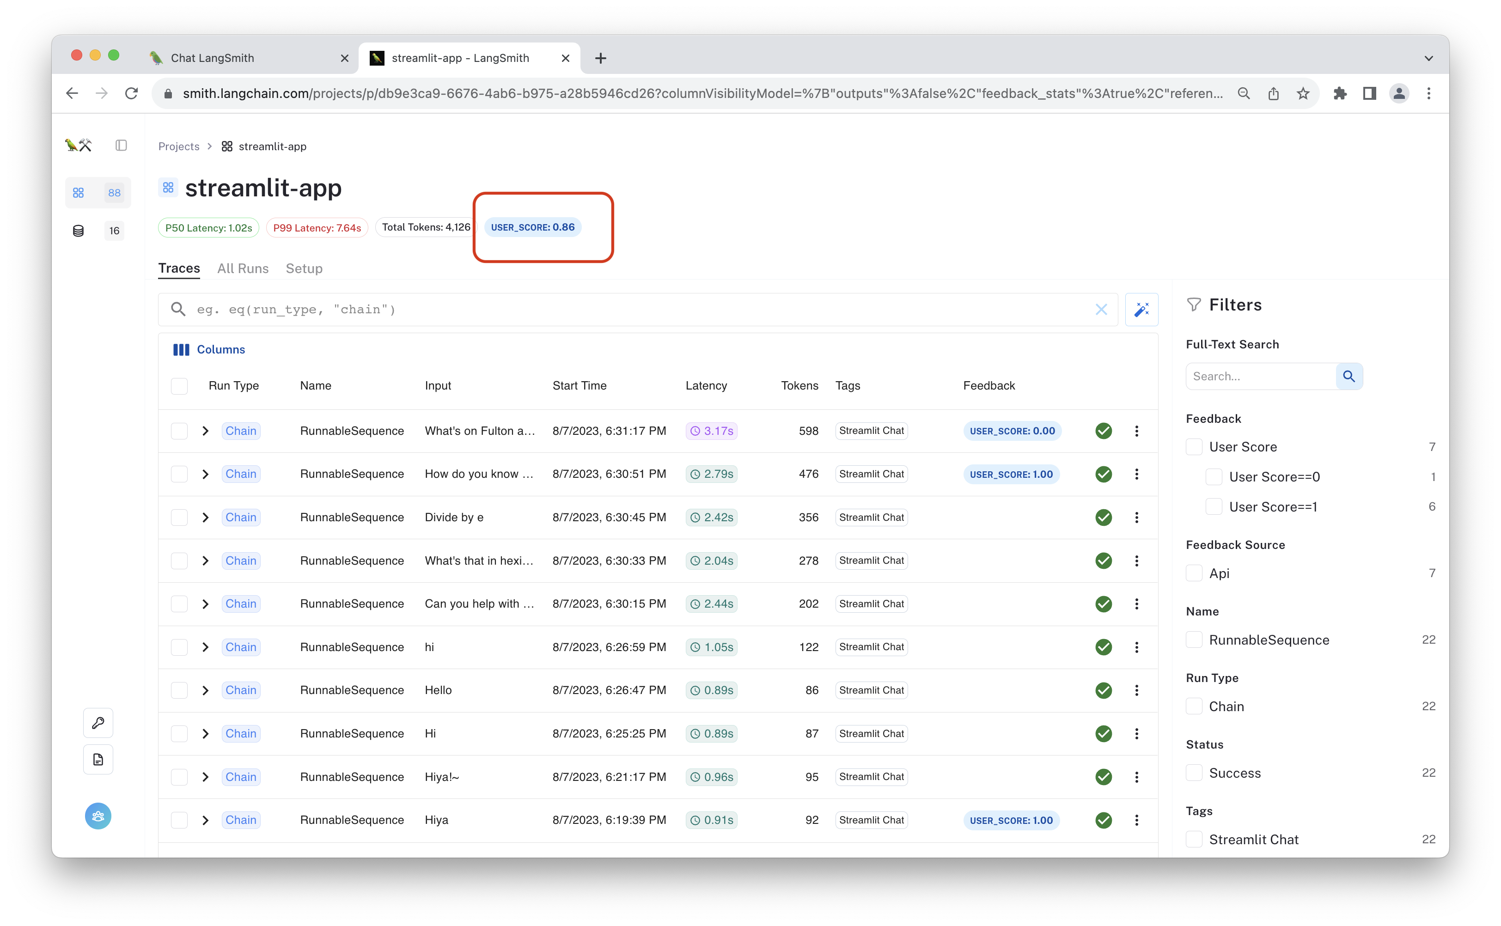This screenshot has height=926, width=1501.
Task: Open Projects via grid icon in sidebar
Action: click(x=79, y=192)
